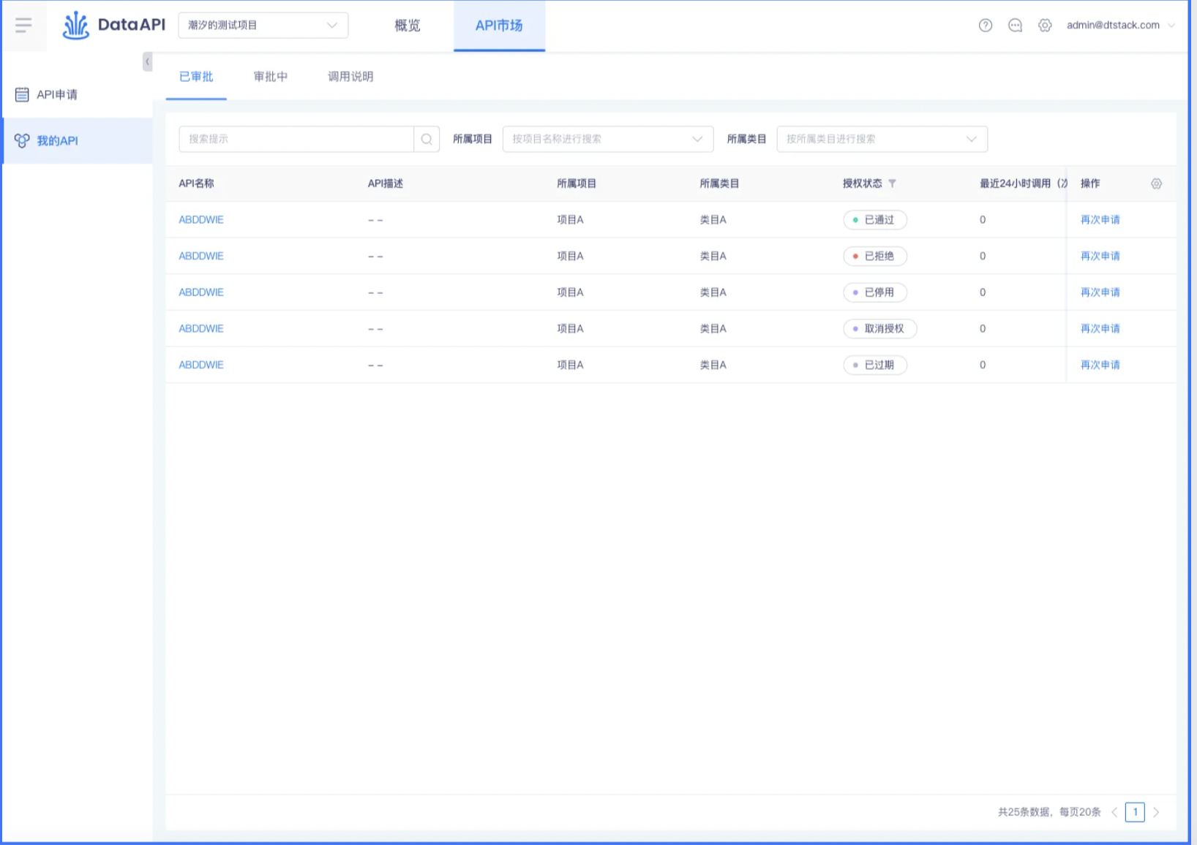Click the 已过期 status tag
This screenshot has height=845, width=1197.
tap(875, 365)
